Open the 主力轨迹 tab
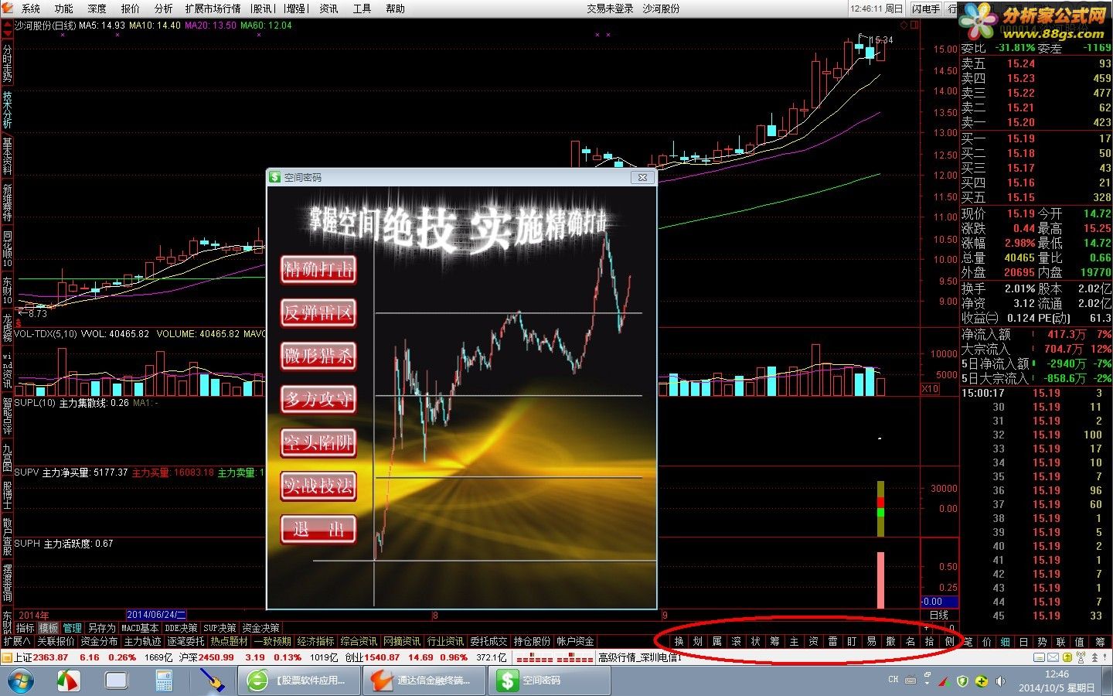 143,641
